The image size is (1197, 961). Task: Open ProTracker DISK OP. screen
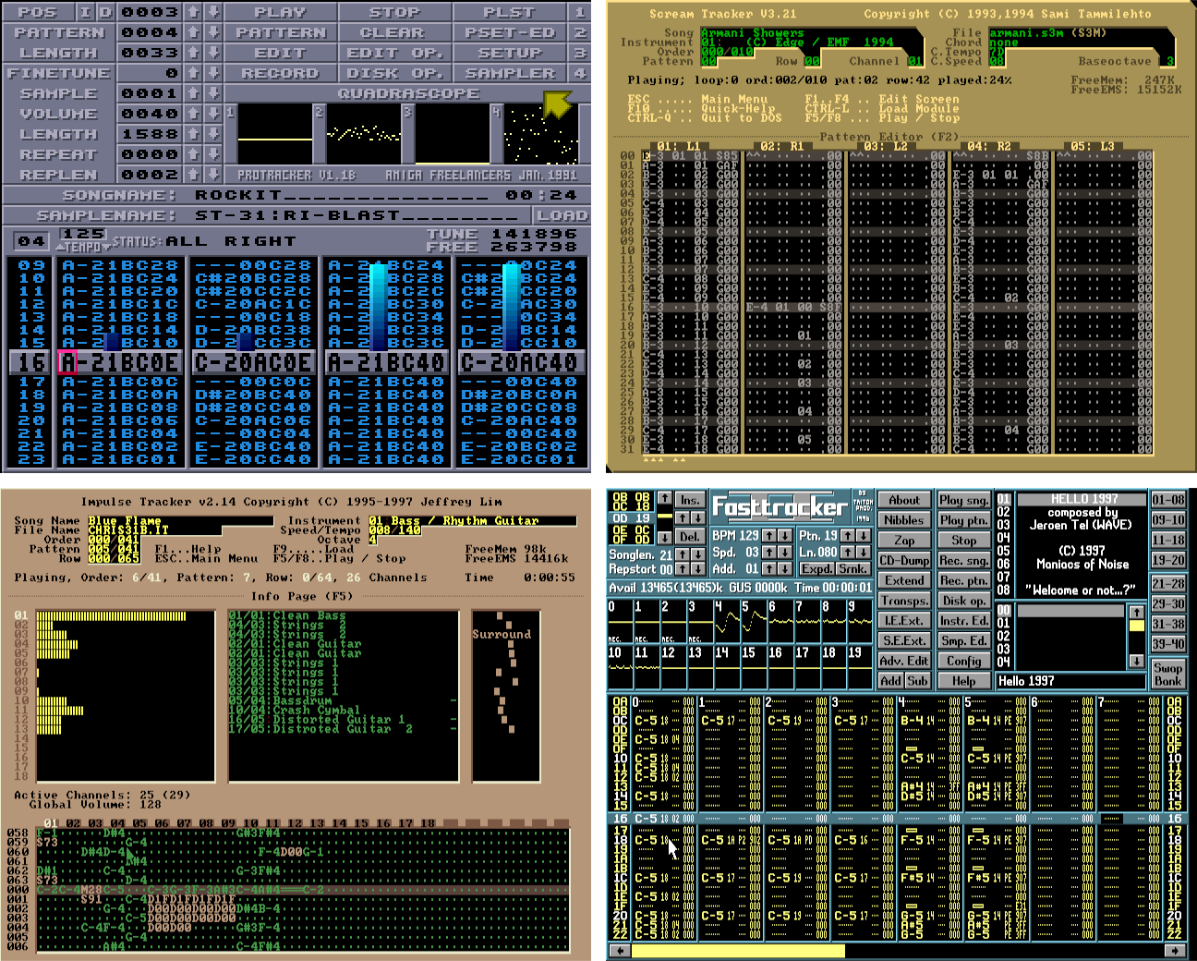[x=394, y=73]
